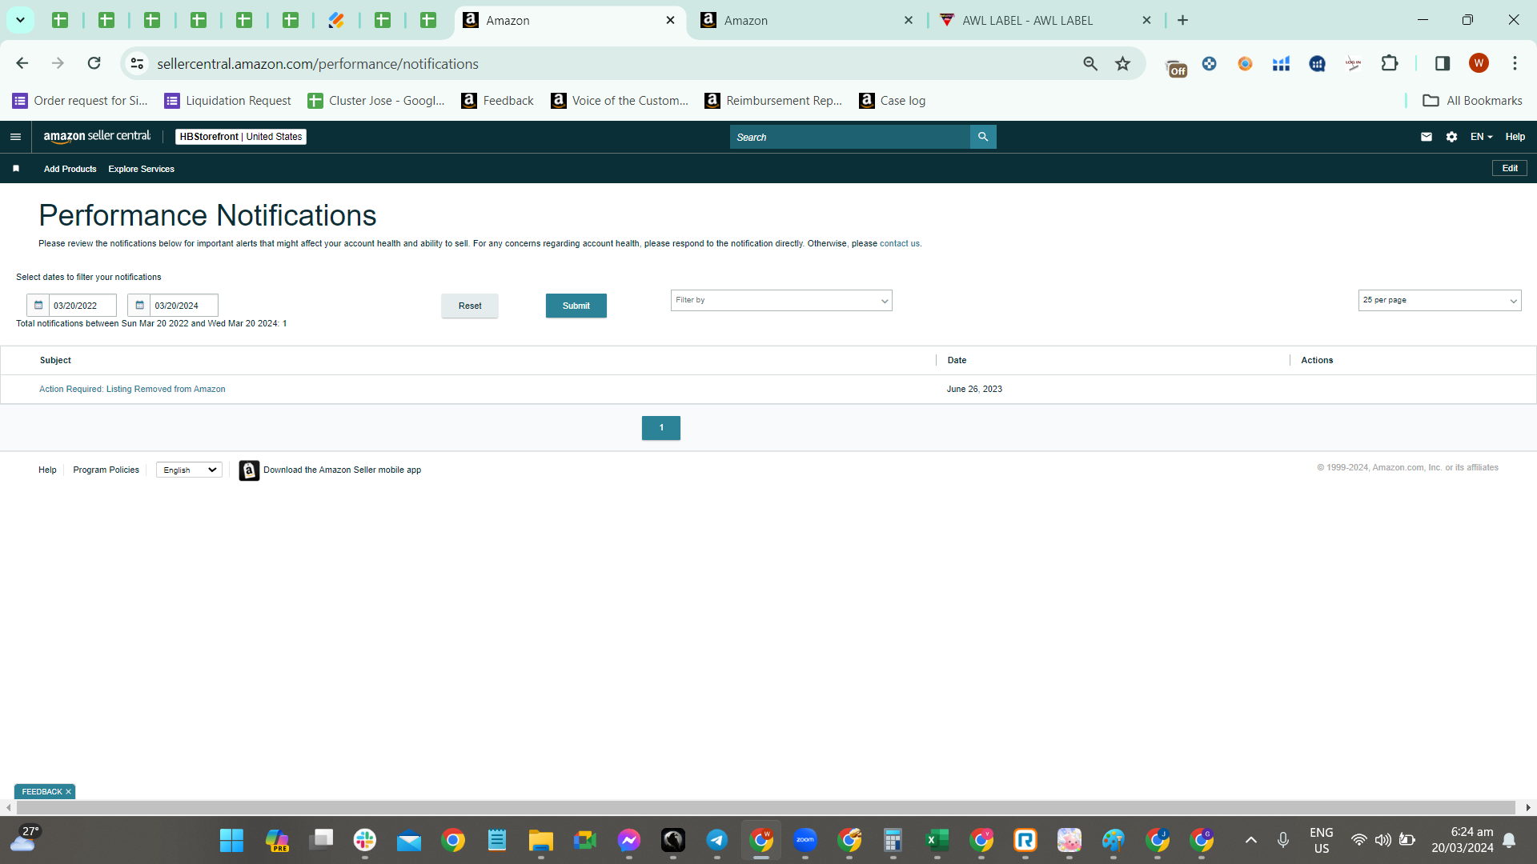This screenshot has width=1537, height=864.
Task: Click the Amazon Seller mobile app icon
Action: pos(249,470)
